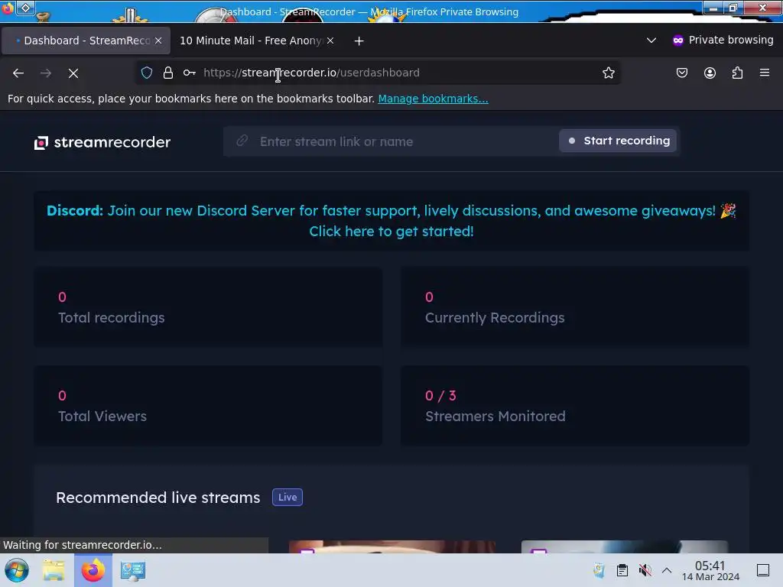This screenshot has height=587, width=783.
Task: Open saved password key icon in address bar
Action: point(190,73)
